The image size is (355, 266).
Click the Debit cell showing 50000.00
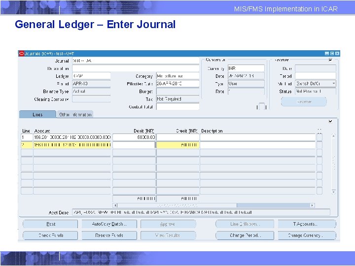coord(134,137)
